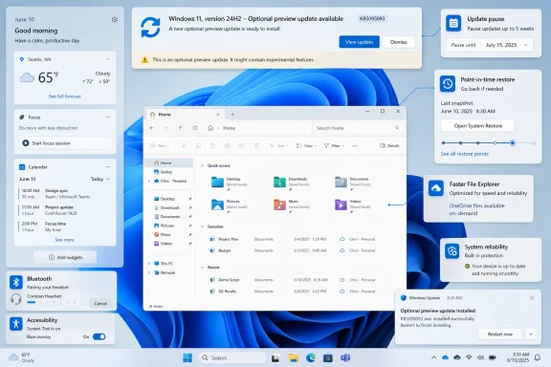Expand the This PC tree node

(149, 264)
